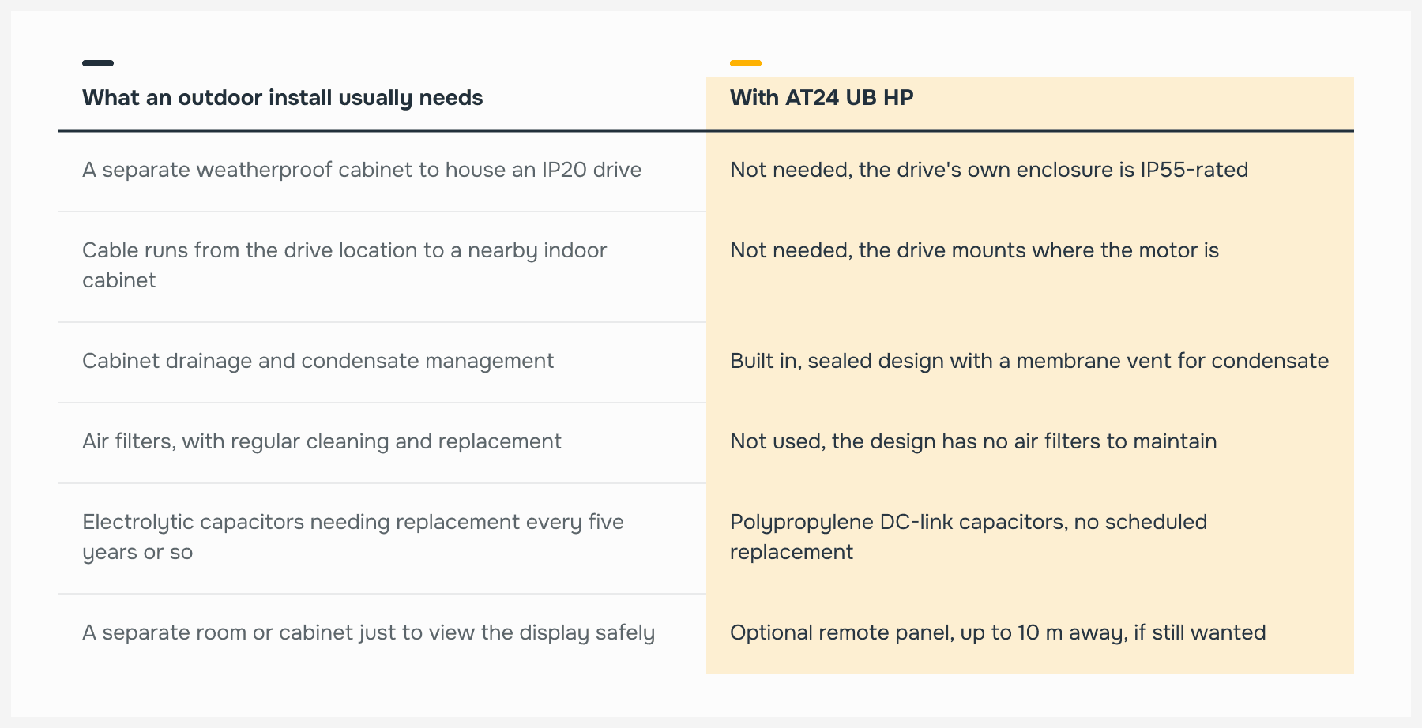Select "Air filters, with regular cleaning and replacement"

[322, 441]
